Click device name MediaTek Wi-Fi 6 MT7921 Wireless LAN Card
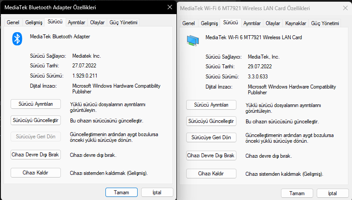352x200 pixels. click(x=254, y=37)
